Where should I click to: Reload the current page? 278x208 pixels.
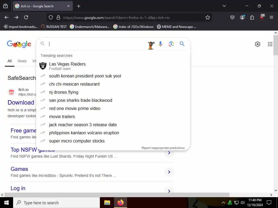click(26, 17)
